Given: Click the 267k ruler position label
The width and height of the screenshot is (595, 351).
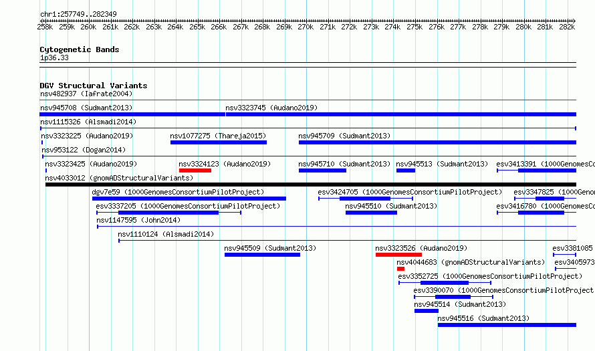Looking at the screenshot, I should click(241, 27).
